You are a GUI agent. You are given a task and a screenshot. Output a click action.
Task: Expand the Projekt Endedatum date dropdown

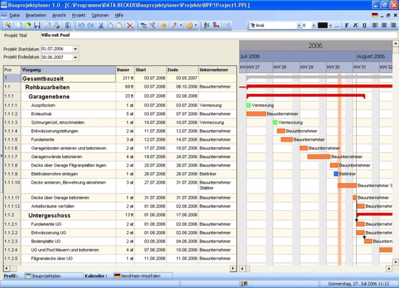[76, 57]
